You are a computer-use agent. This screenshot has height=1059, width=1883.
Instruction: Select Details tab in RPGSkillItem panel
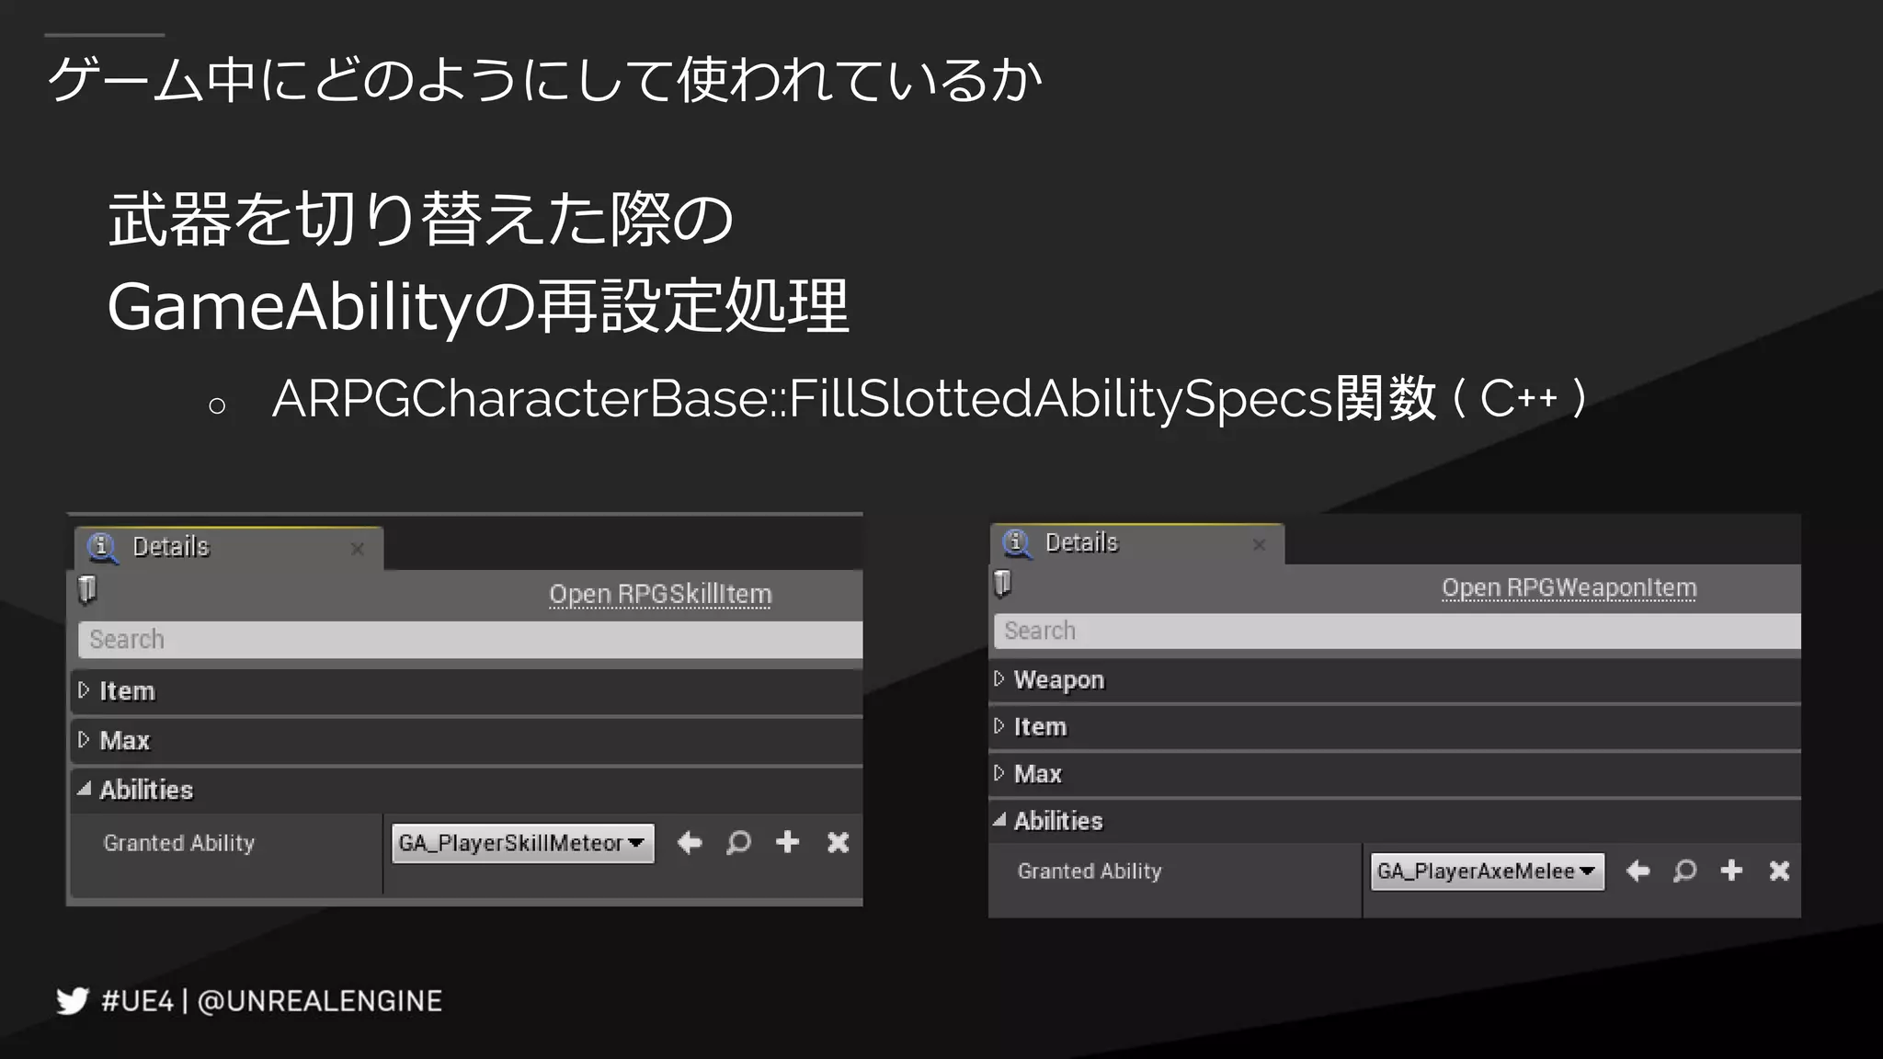tap(229, 548)
